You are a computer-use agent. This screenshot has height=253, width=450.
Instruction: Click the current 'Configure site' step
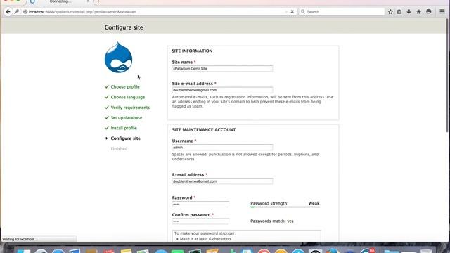(x=125, y=138)
